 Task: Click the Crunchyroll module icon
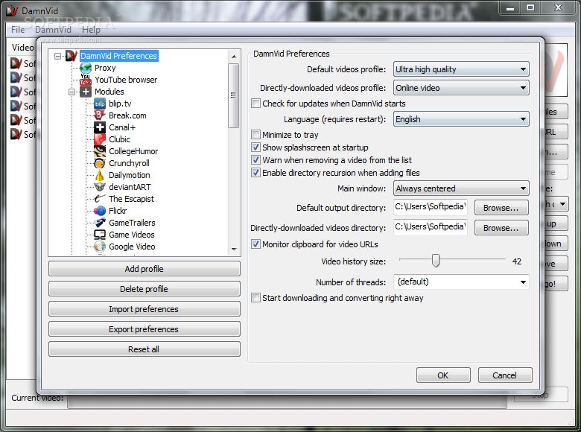tap(100, 163)
